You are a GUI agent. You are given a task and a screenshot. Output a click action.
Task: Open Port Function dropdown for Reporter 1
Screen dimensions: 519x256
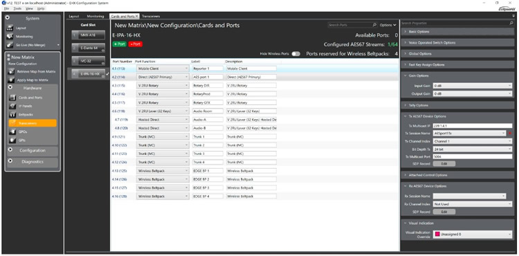163,68
